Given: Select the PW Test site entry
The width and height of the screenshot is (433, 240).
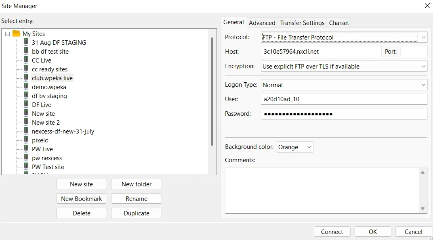Looking at the screenshot, I should 48,167.
